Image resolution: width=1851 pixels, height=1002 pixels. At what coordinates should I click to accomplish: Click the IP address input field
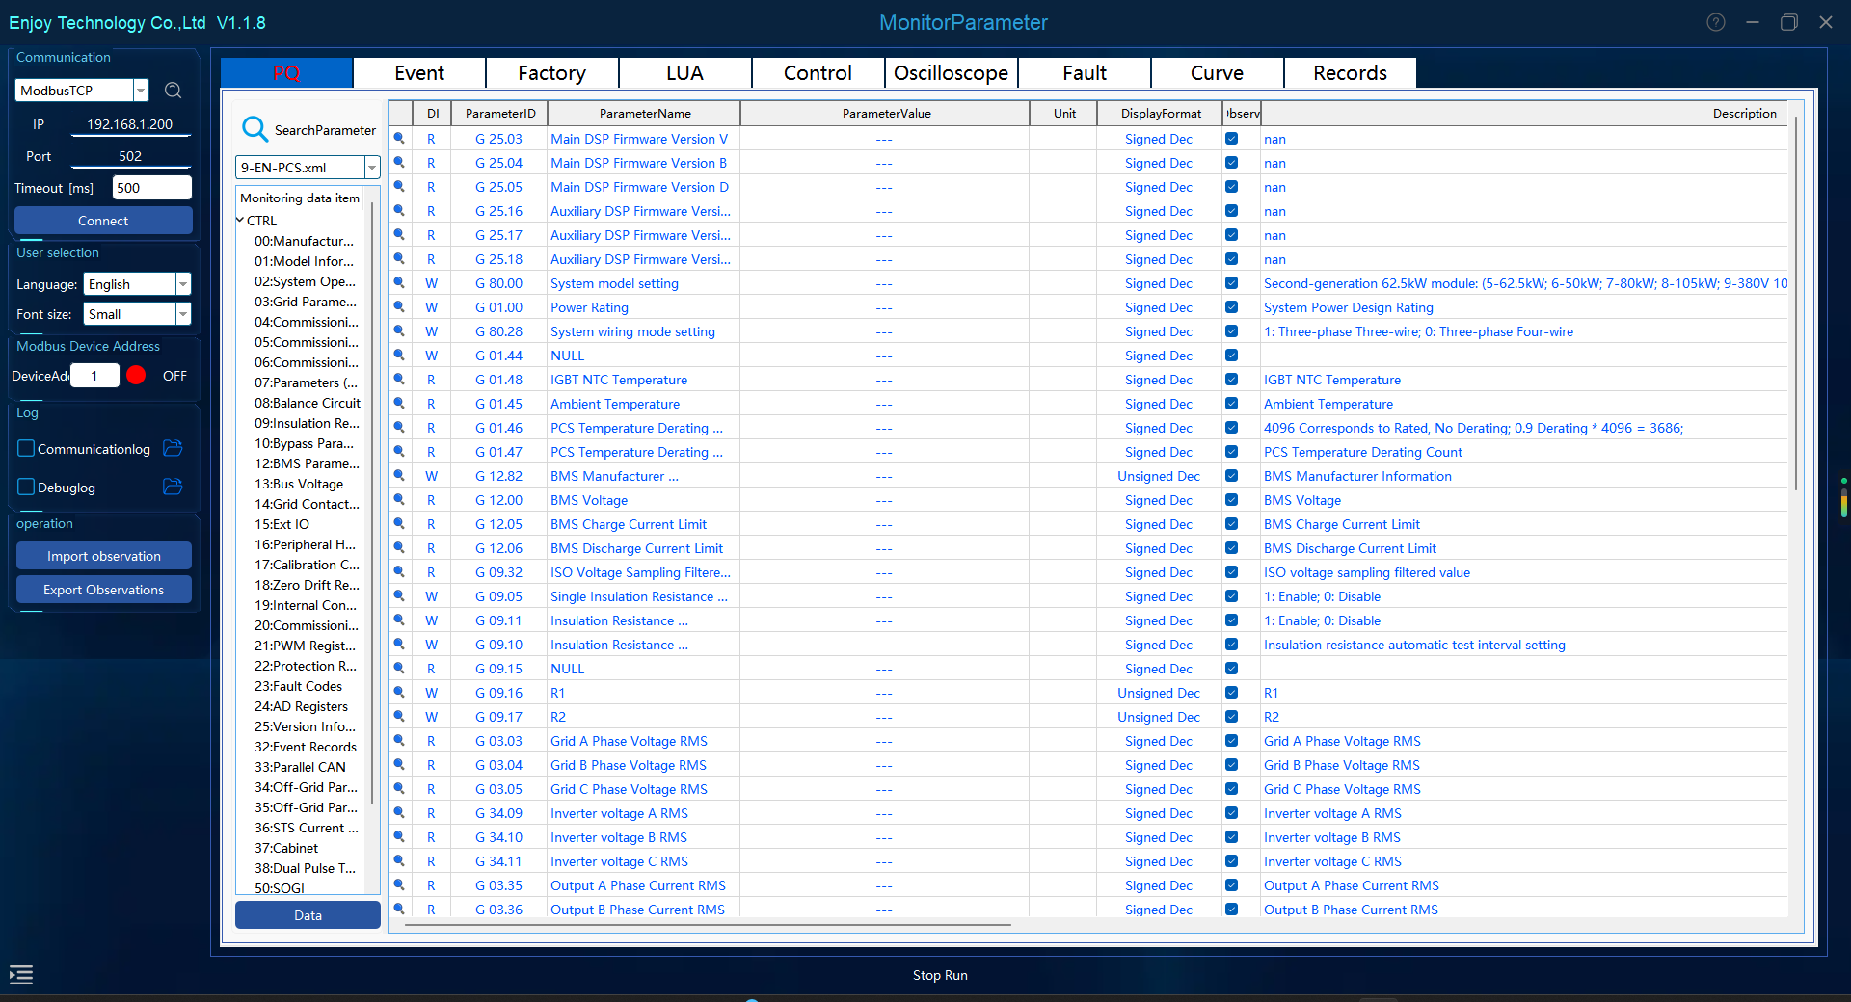tap(130, 124)
